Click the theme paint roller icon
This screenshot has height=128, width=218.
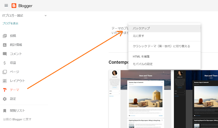coord(5,90)
